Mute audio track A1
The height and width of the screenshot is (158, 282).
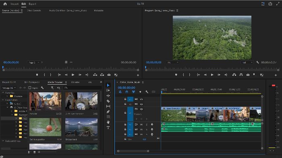141,125
